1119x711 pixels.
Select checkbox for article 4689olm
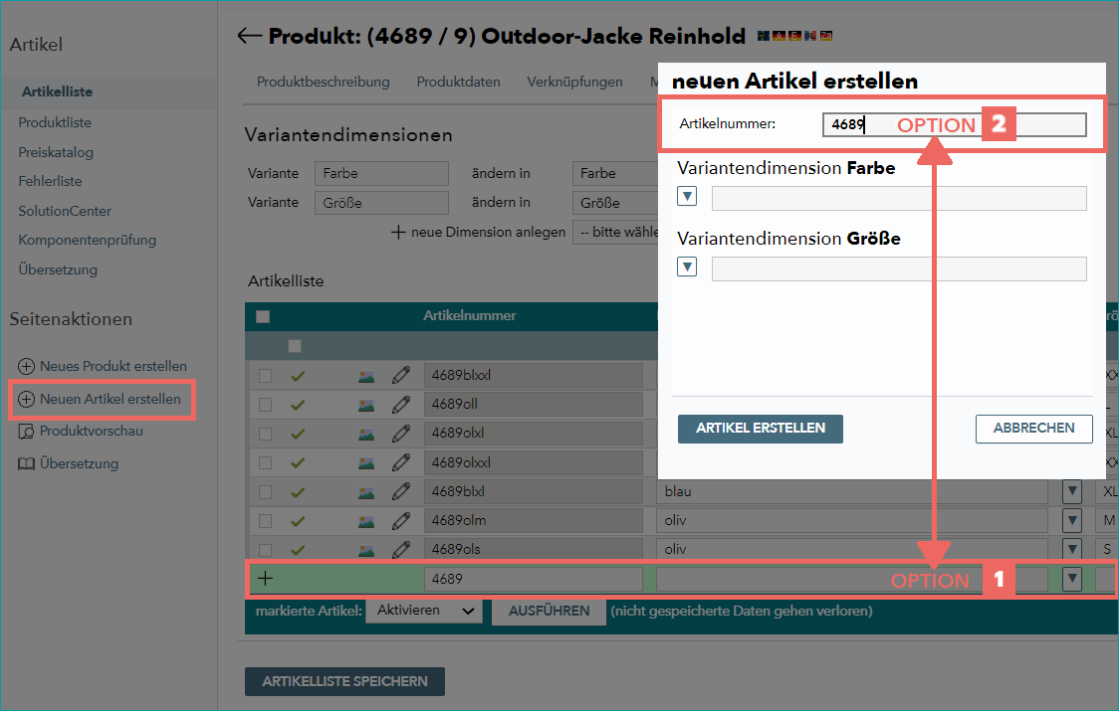(x=265, y=521)
